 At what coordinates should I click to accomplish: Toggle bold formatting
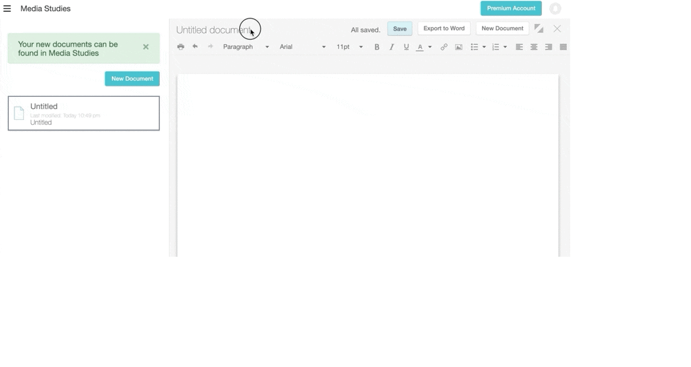point(377,47)
